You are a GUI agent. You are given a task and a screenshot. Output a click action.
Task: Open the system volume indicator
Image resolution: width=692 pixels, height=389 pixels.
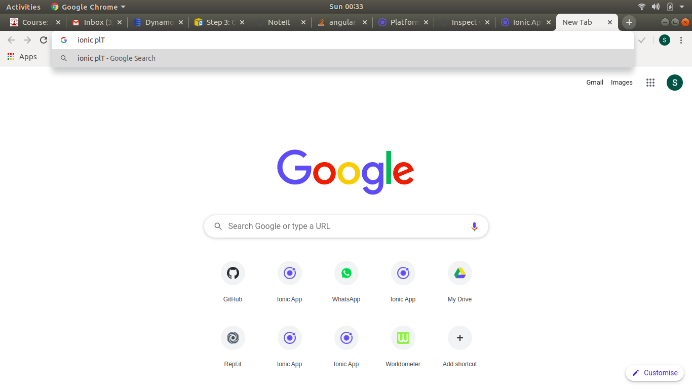[x=656, y=7]
